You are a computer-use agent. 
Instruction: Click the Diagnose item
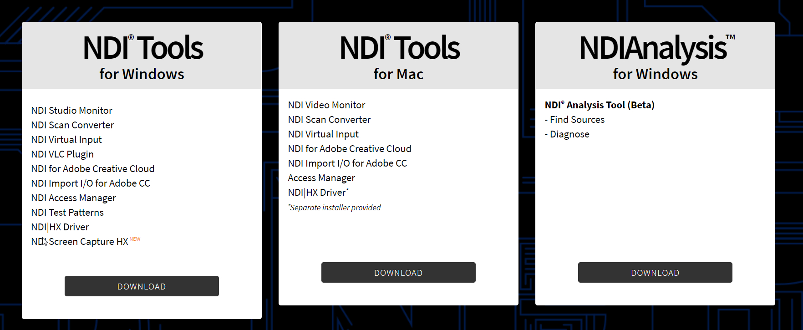[x=569, y=134]
